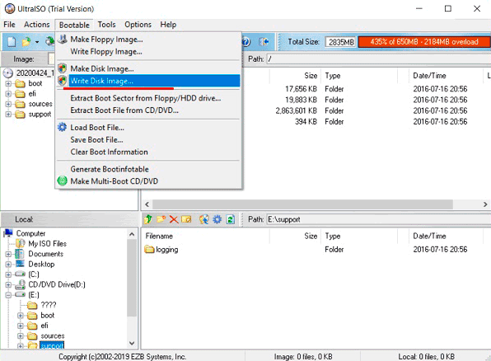Click the floppy icon beside Make Floppy Image
491x361 pixels.
click(63, 40)
